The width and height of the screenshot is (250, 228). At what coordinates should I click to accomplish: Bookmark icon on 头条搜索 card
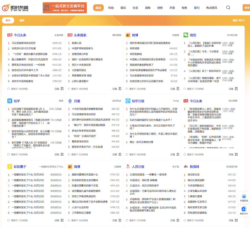(x=120, y=89)
